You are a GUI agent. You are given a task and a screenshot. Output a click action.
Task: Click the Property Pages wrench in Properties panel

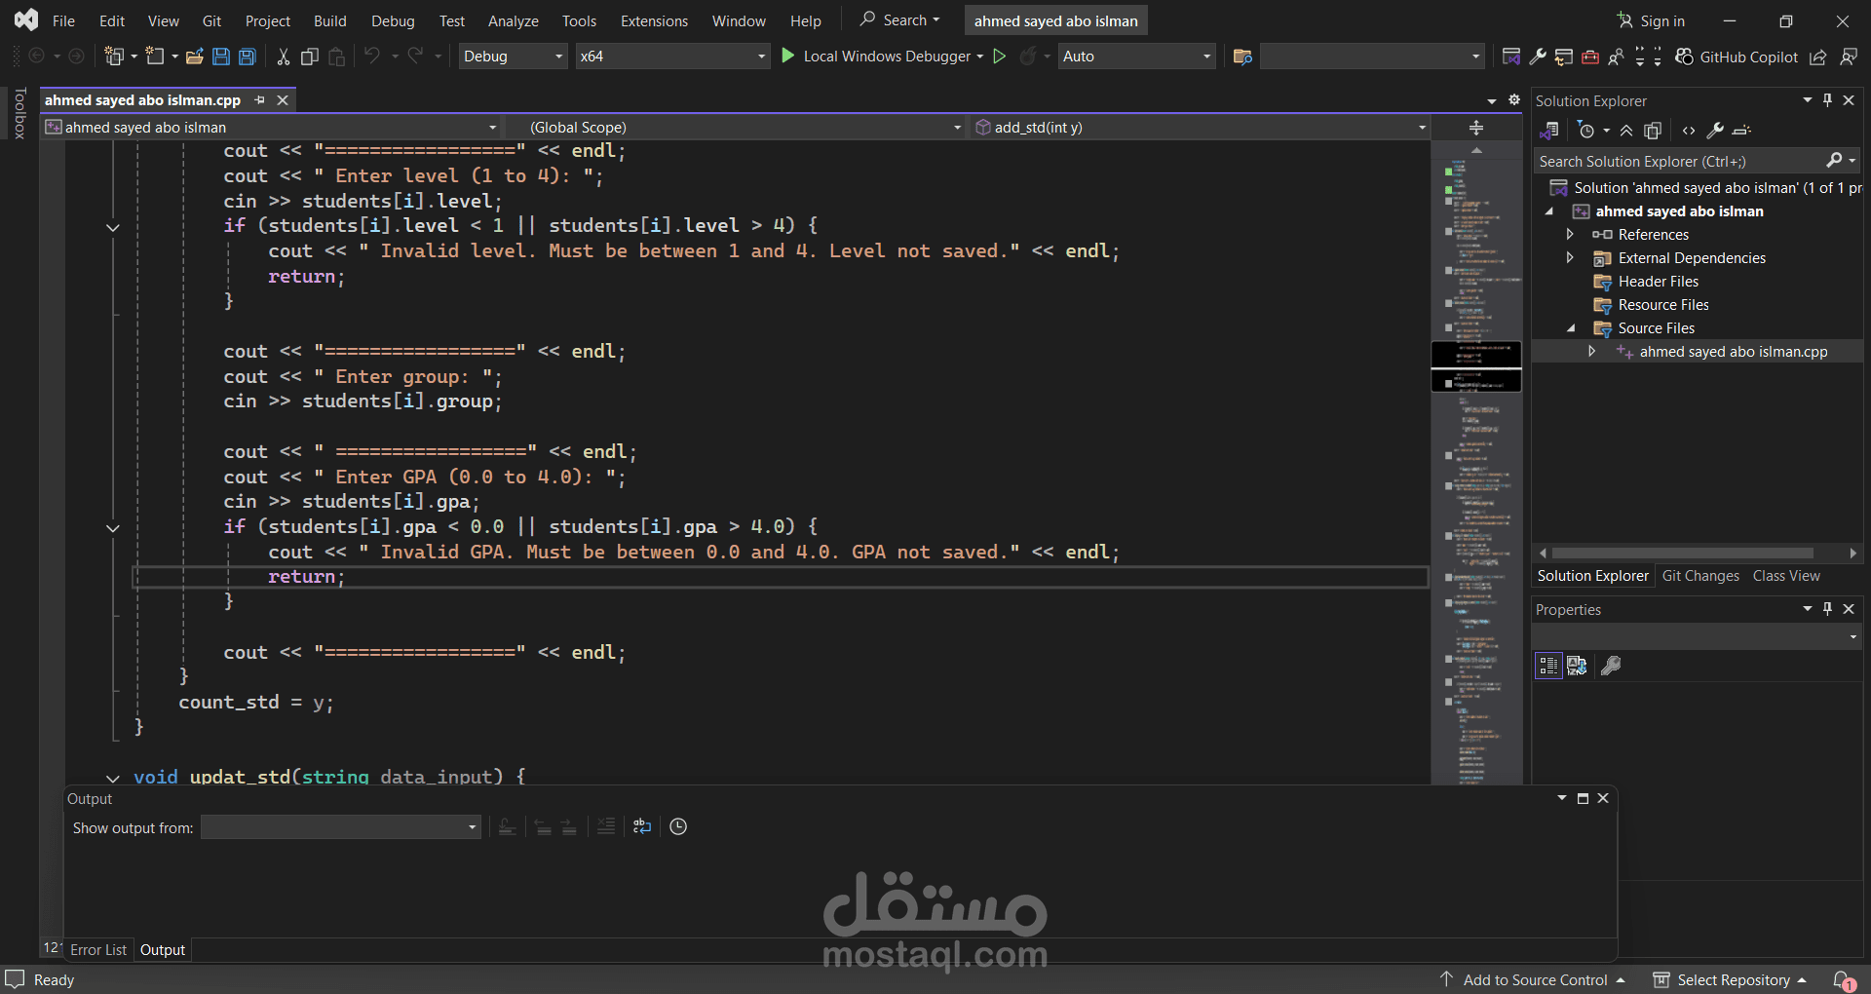coord(1612,666)
